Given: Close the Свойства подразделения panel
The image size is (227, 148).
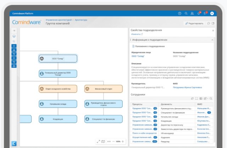Looking at the screenshot, I should (x=213, y=30).
